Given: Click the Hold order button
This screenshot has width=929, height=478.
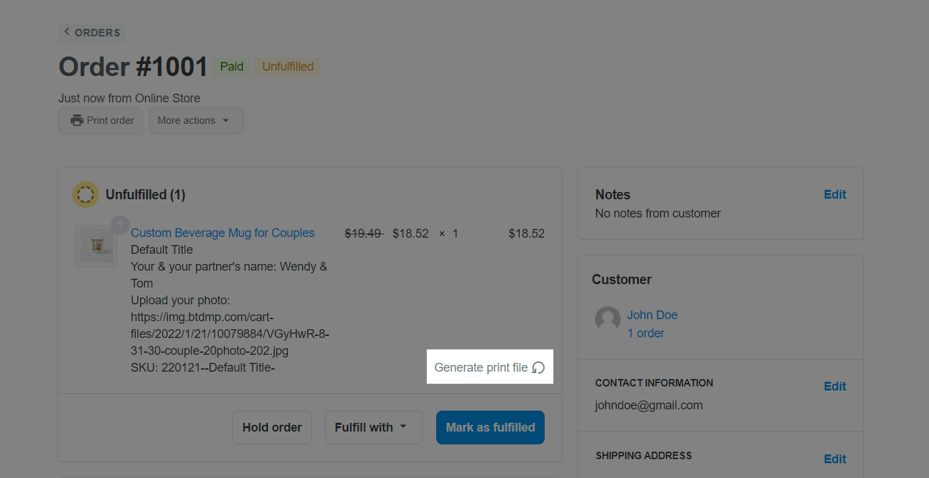Looking at the screenshot, I should point(272,428).
